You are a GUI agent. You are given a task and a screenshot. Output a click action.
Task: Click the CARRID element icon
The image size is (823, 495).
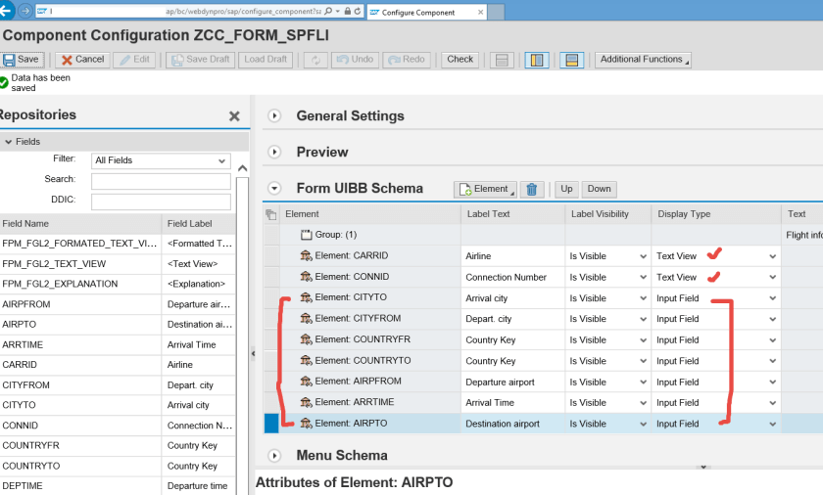[306, 255]
